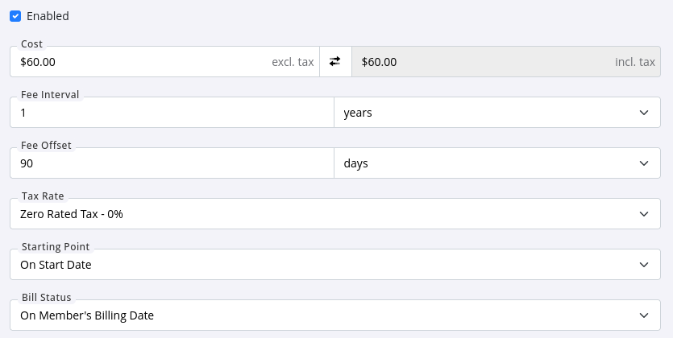
Task: Click the Bill Status chevron arrow
Action: click(643, 315)
